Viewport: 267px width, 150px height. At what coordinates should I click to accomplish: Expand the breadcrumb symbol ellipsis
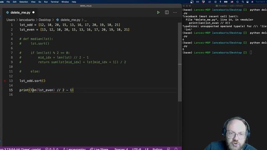[x=86, y=20]
